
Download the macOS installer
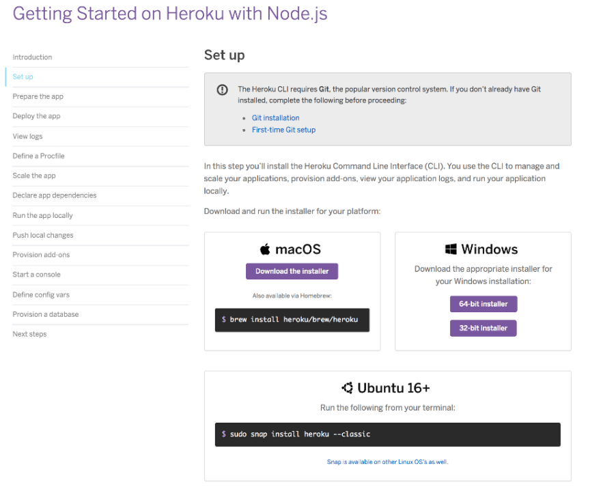tap(292, 271)
